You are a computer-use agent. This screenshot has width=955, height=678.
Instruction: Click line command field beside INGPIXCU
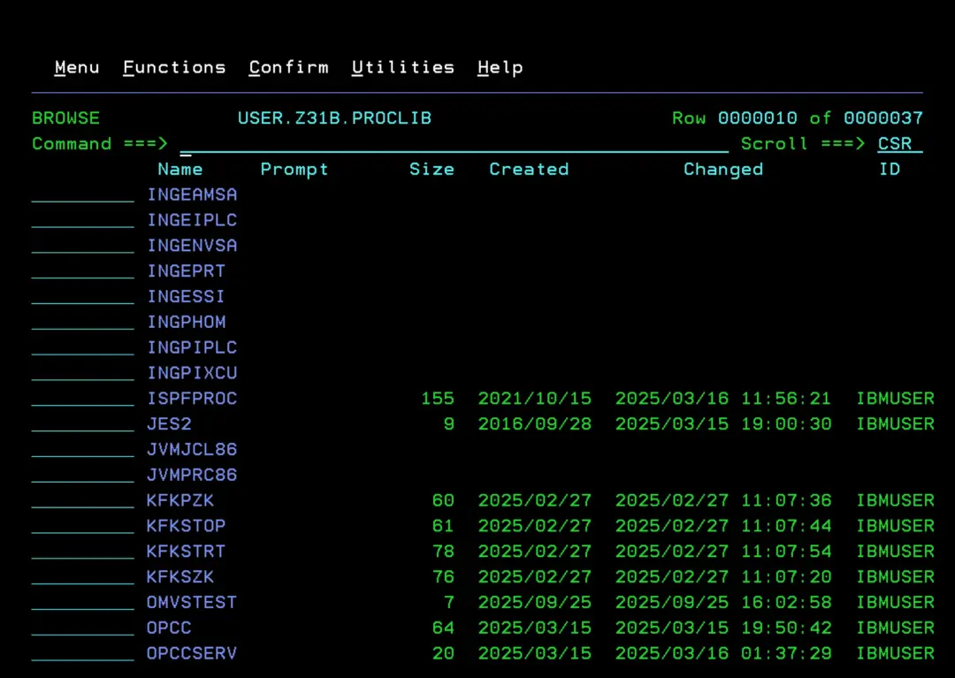point(83,373)
